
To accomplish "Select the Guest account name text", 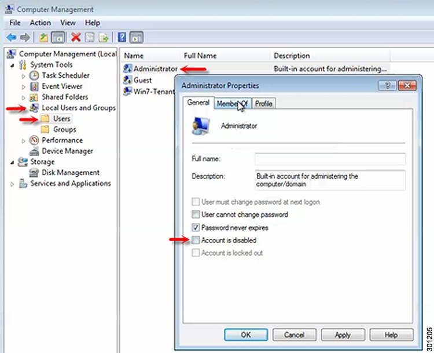I will click(x=142, y=80).
